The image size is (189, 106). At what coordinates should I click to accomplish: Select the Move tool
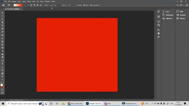[2, 13]
